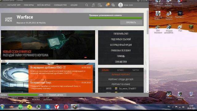
Task: Open the user avatar profile picture
Action: [x=120, y=5]
